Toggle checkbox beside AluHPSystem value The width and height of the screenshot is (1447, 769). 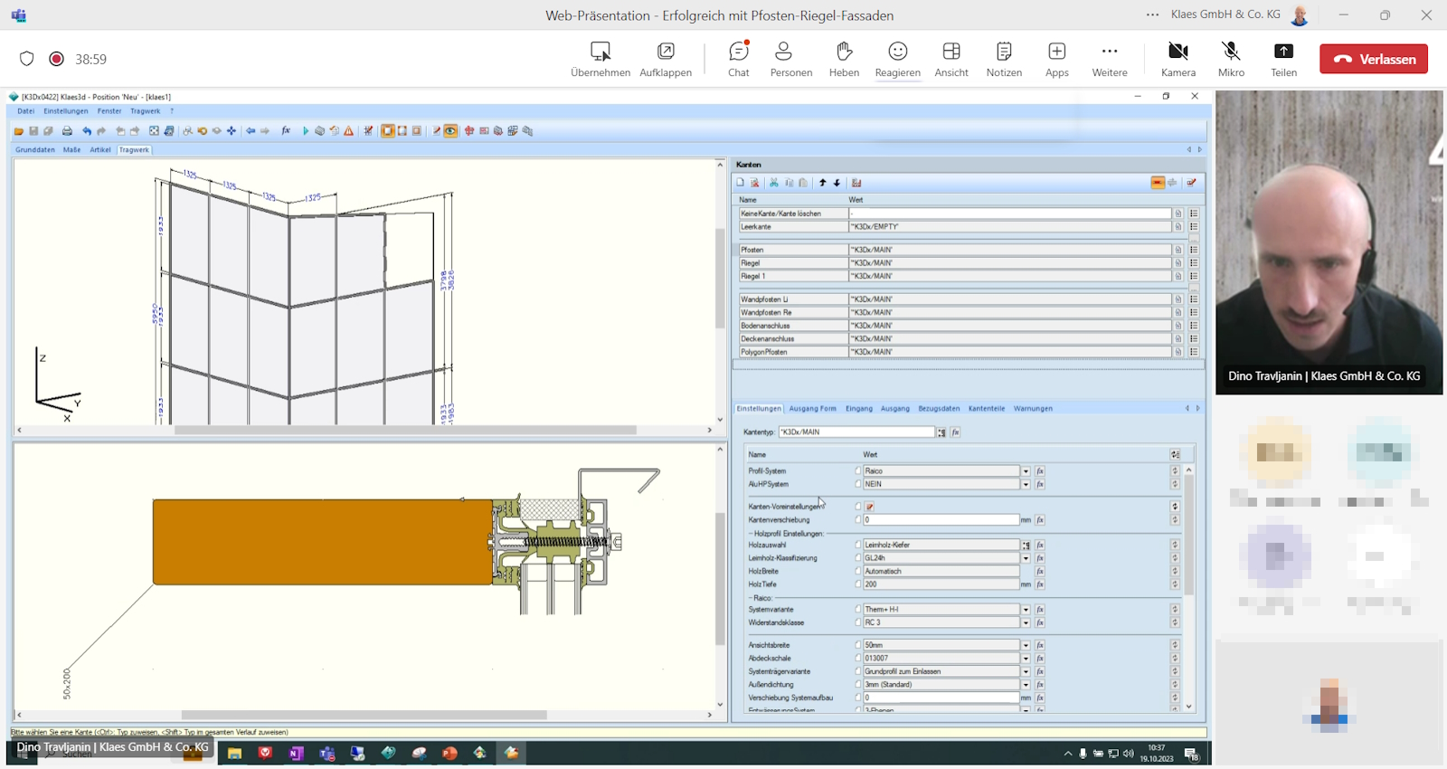click(x=858, y=484)
